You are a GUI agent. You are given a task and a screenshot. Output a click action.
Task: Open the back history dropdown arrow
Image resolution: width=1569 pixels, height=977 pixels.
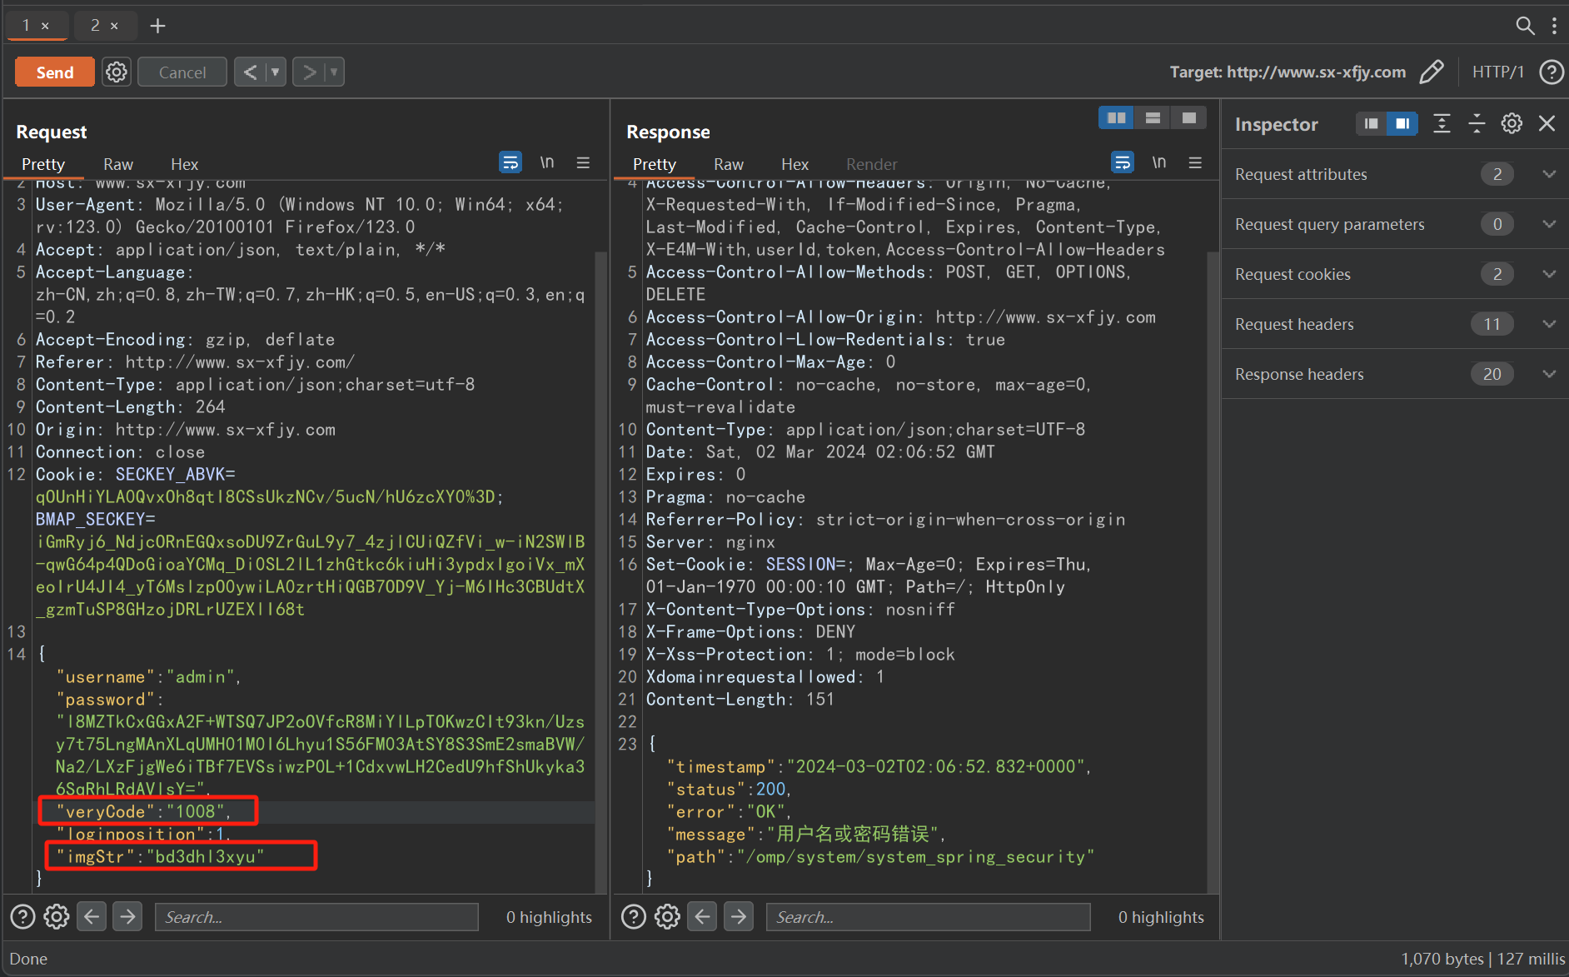point(276,72)
